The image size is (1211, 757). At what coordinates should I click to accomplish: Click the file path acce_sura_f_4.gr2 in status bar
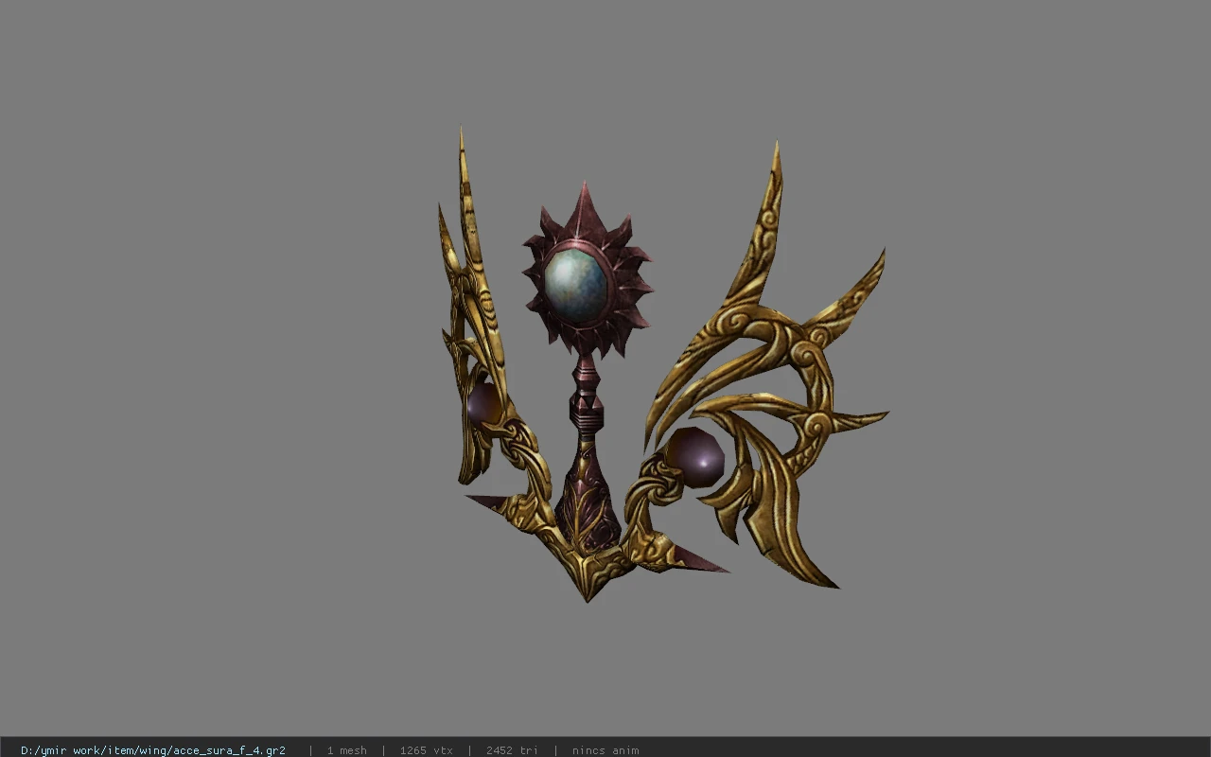(x=153, y=750)
